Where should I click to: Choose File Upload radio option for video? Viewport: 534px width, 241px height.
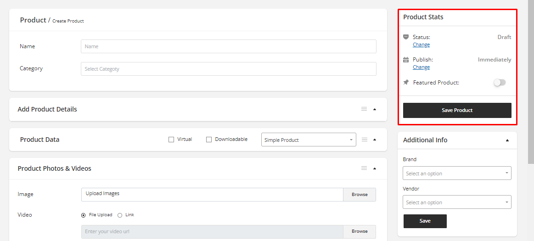click(84, 215)
